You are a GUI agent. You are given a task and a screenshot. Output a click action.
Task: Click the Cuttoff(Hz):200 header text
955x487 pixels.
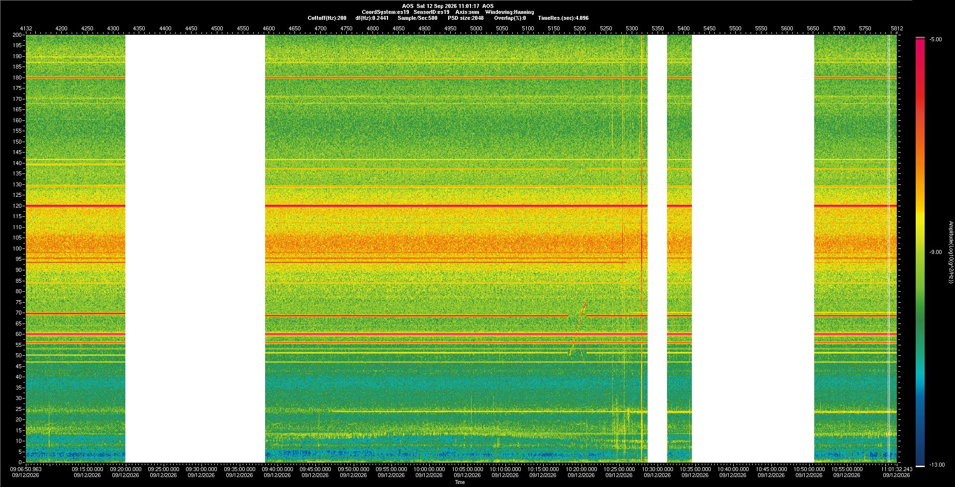coord(327,18)
